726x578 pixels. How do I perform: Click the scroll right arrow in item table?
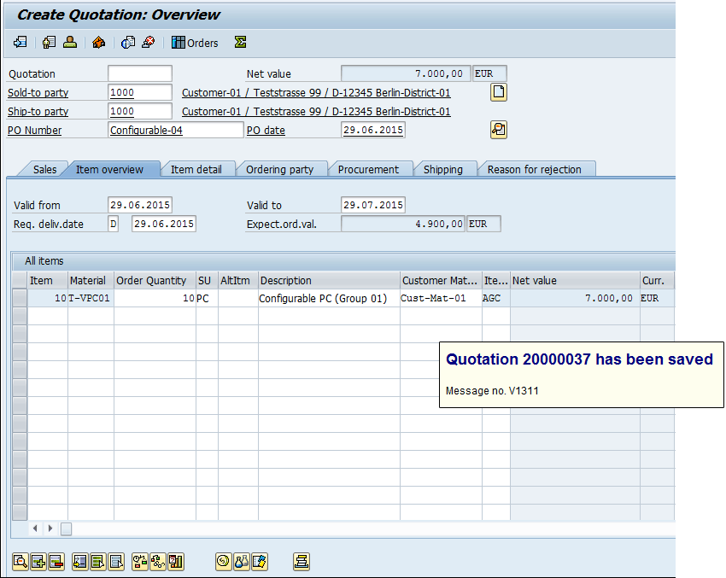click(50, 529)
